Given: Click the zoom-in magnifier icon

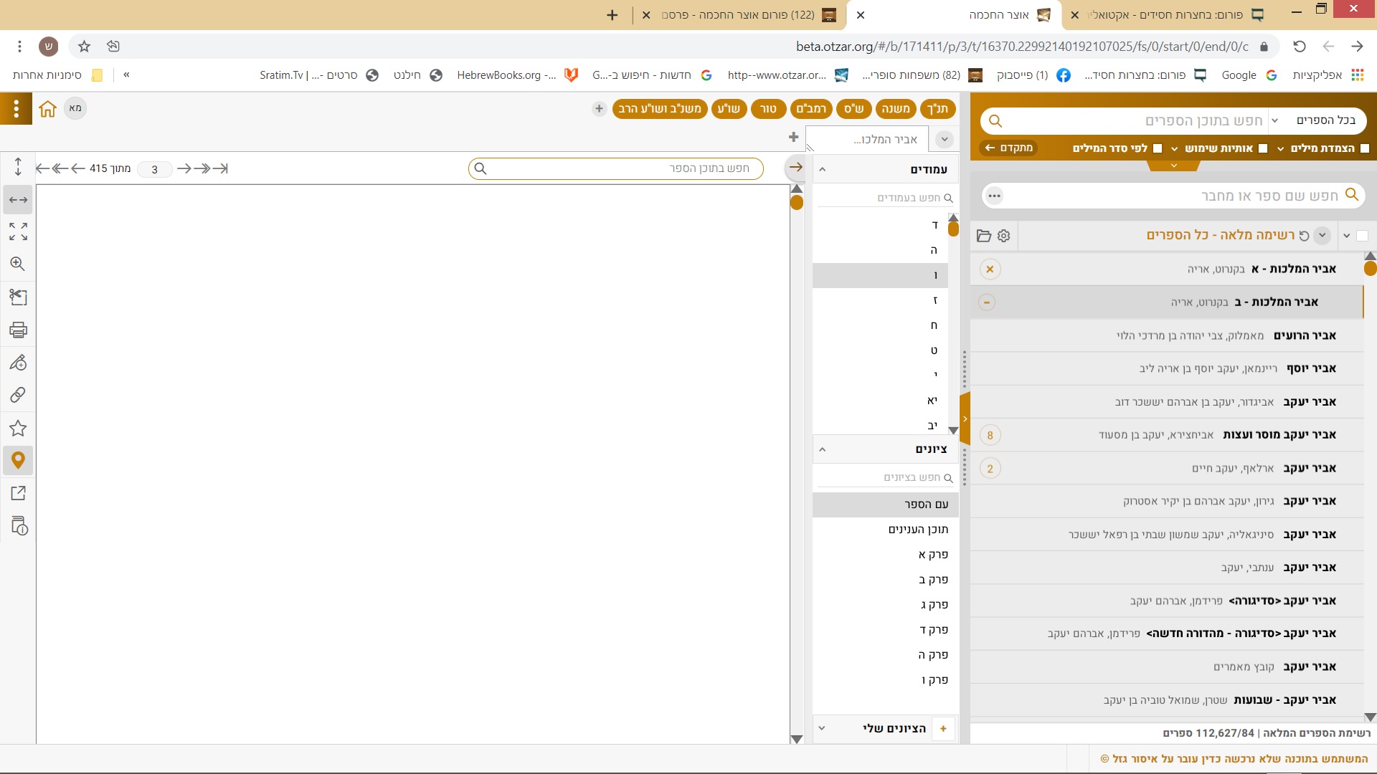Looking at the screenshot, I should click(18, 264).
